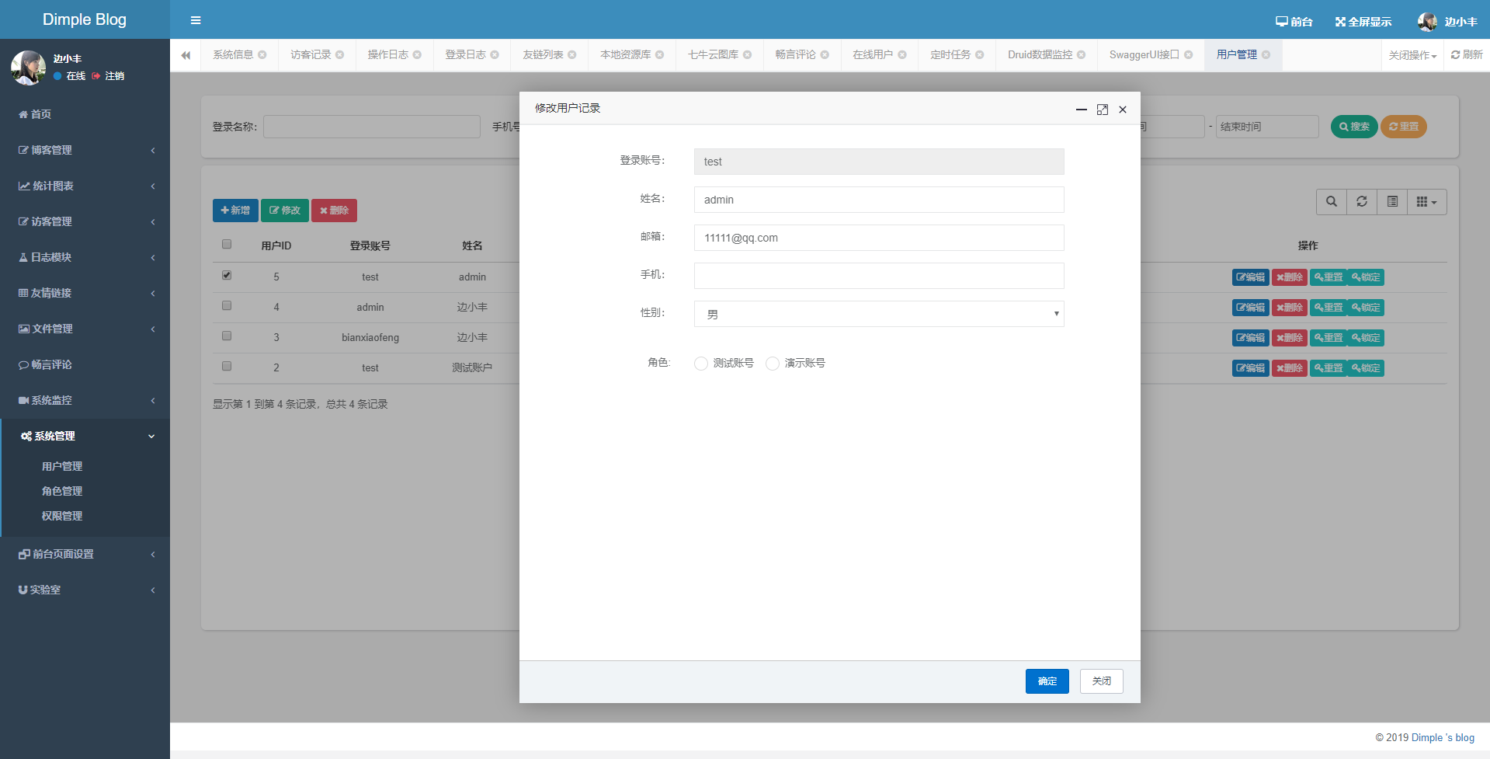Close the Druid数据监控 tab with its x icon
This screenshot has height=759, width=1490.
[x=1082, y=54]
